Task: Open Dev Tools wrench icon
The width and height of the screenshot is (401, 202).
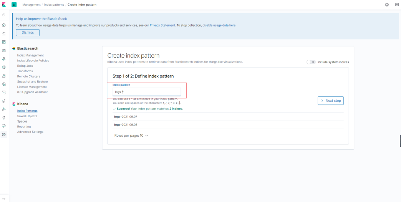Action: click(x=3, y=118)
